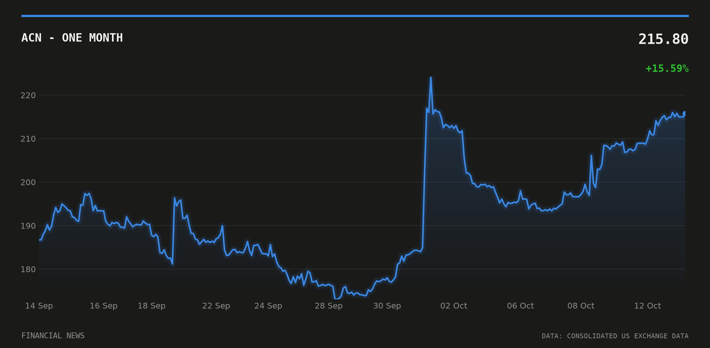710x348 pixels.
Task: Click the ACN - ONE MONTH title
Action: point(72,38)
